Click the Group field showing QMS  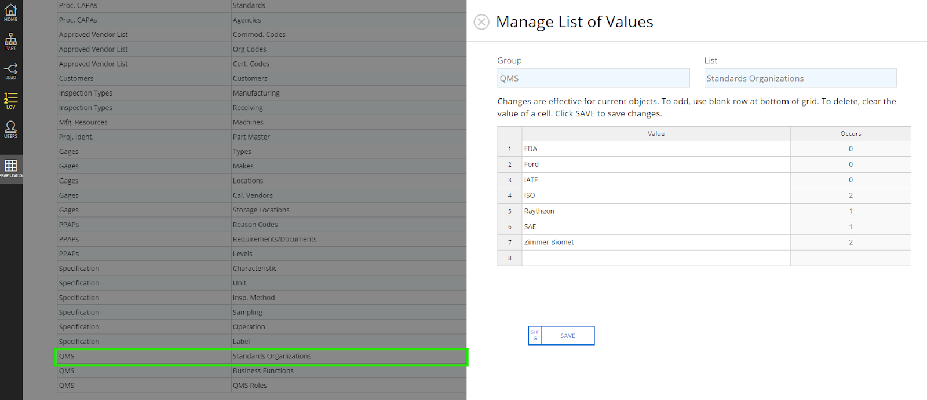[x=593, y=78]
